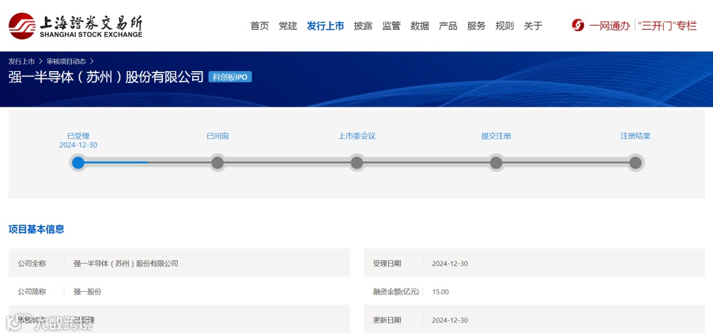Image resolution: width=713 pixels, height=336 pixels.
Task: Open the 服务 menu item
Action: (x=476, y=26)
